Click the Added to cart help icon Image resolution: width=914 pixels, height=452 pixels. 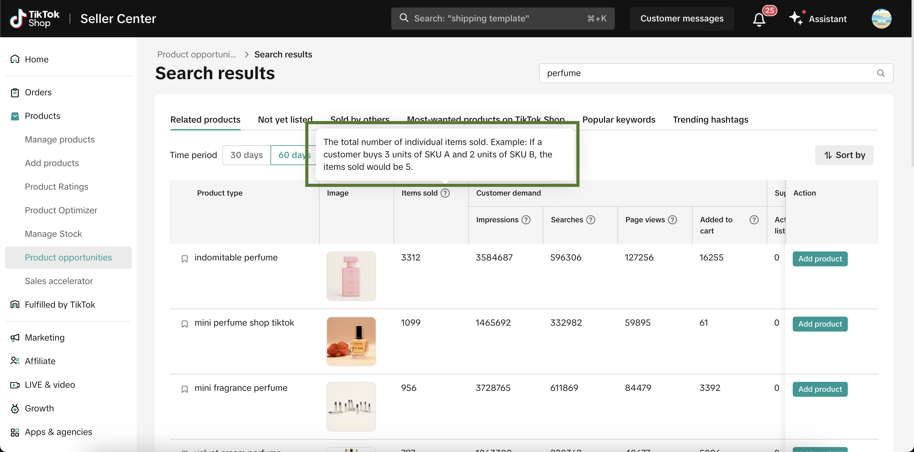(x=754, y=219)
